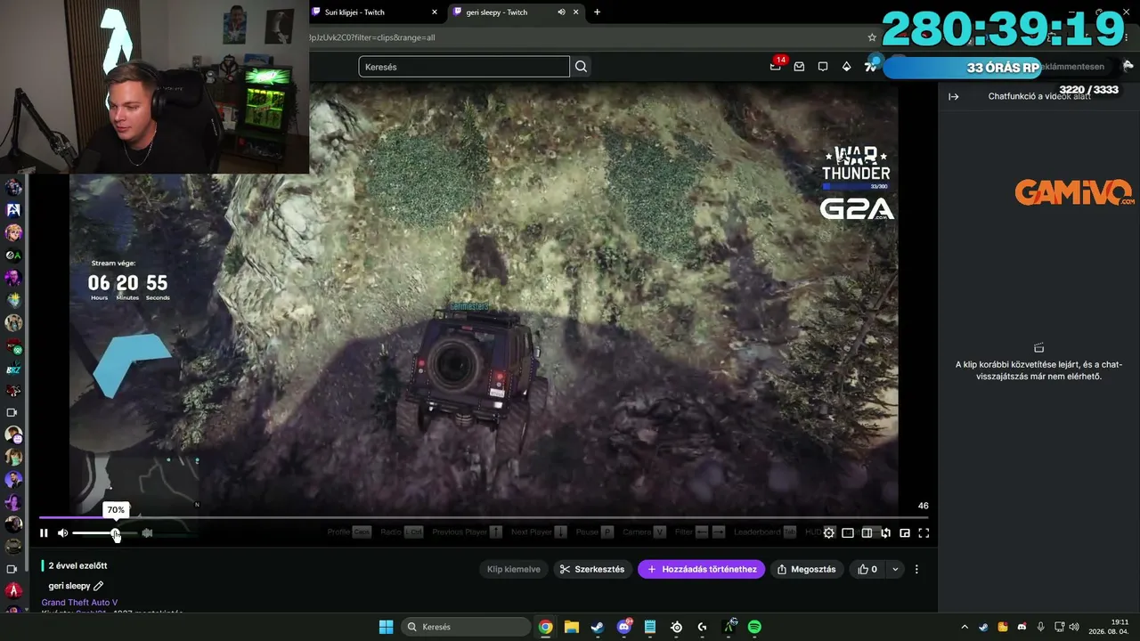
Task: Open the system tray volume control
Action: [1074, 627]
